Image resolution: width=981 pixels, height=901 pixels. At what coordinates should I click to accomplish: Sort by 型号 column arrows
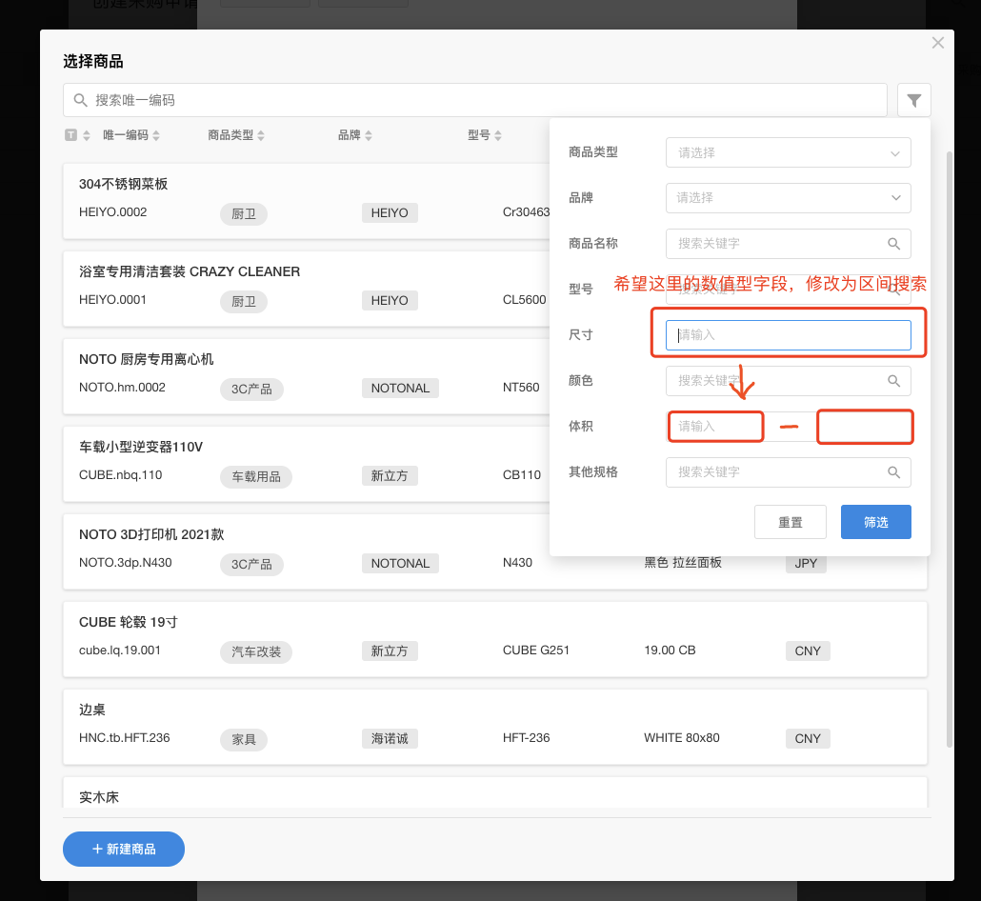497,135
